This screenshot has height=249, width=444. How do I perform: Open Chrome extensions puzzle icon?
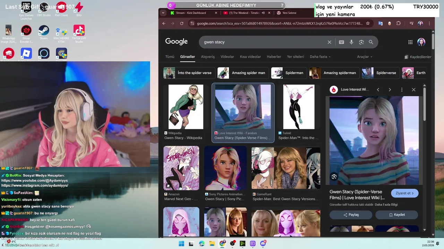coord(399,23)
